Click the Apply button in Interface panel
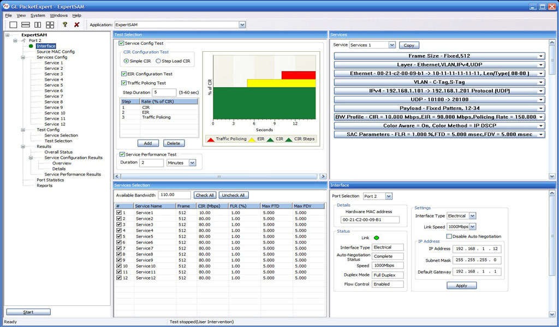559x327 pixels. pos(461,286)
